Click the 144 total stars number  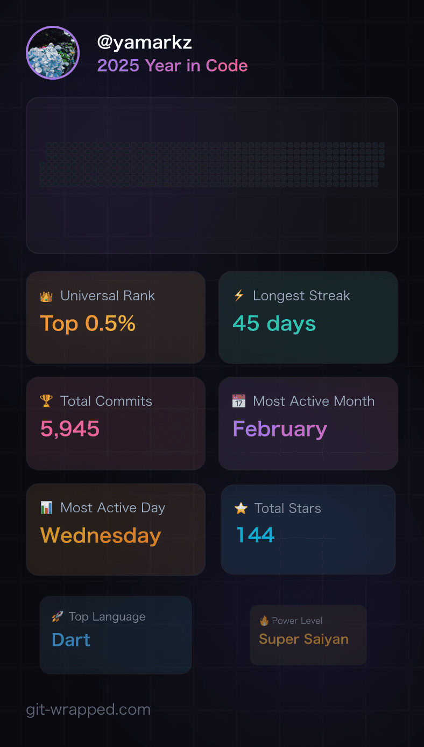click(256, 535)
